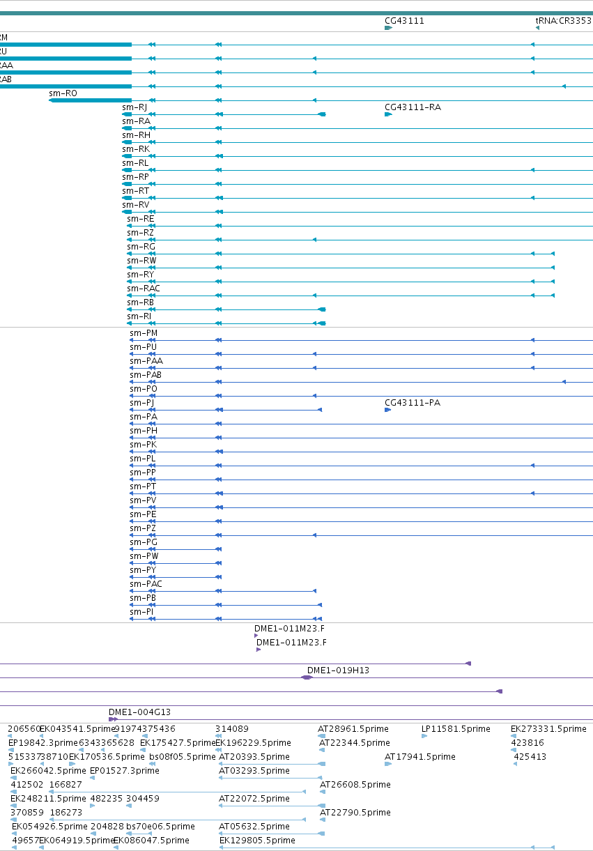
Task: Open the sm-PL protein label
Action: [143, 459]
